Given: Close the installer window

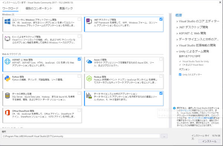Looking at the screenshot, I should [220, 2].
